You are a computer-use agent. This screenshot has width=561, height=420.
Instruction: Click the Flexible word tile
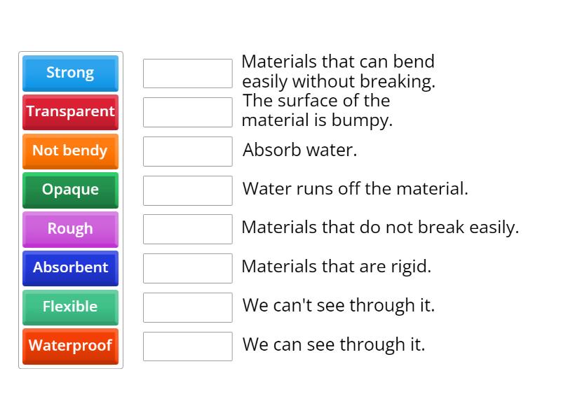coord(70,307)
